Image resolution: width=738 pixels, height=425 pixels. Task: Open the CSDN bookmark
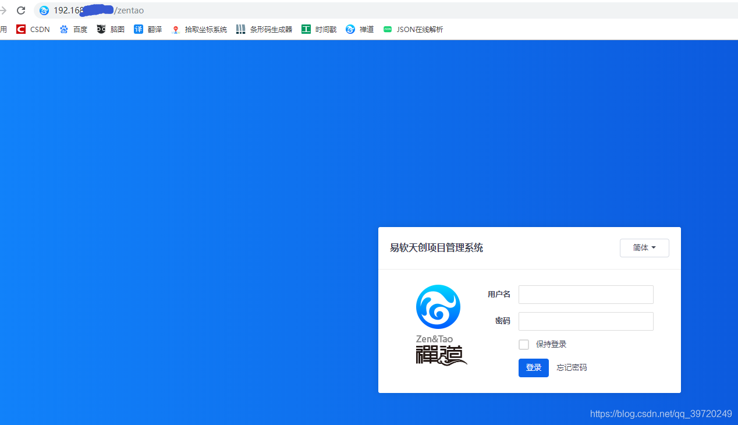pos(32,29)
